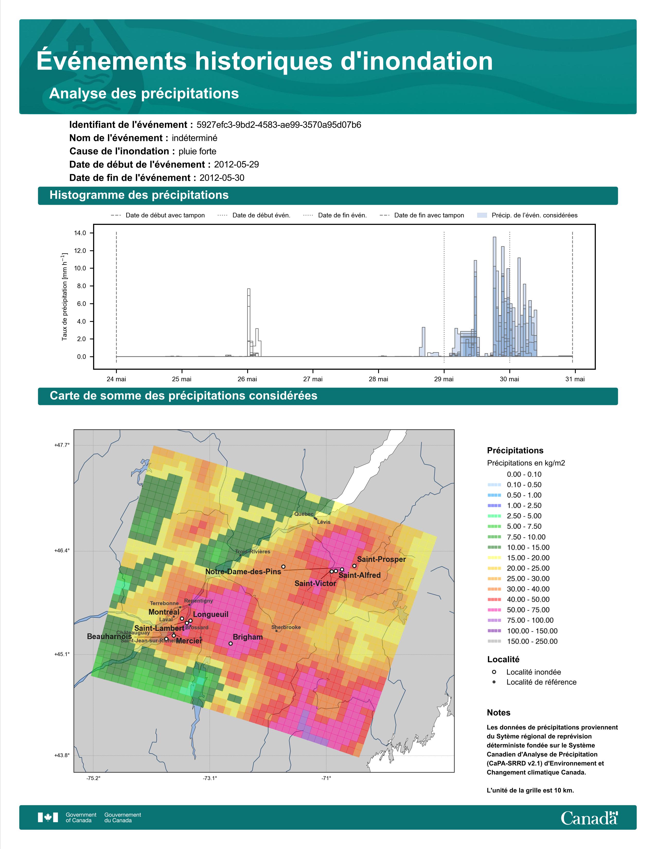Click the Date de début avec tampon legend entry
This screenshot has height=849, width=656.
coord(158,215)
